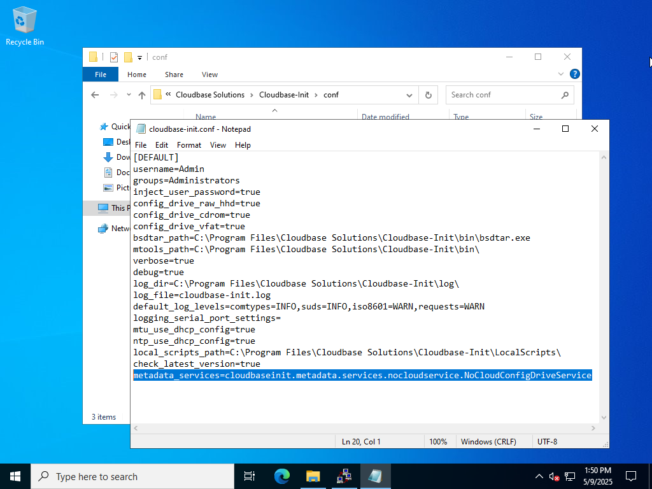The height and width of the screenshot is (489, 652).
Task: Select Desktop icon in the navigation pane
Action: click(108, 142)
